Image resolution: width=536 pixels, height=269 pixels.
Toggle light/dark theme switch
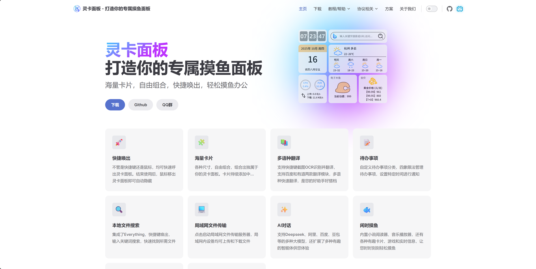432,9
